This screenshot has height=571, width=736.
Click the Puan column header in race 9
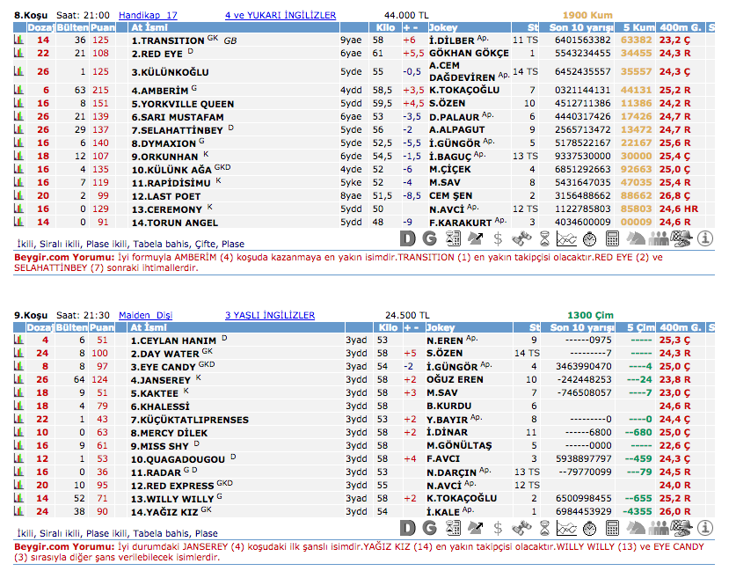[102, 327]
